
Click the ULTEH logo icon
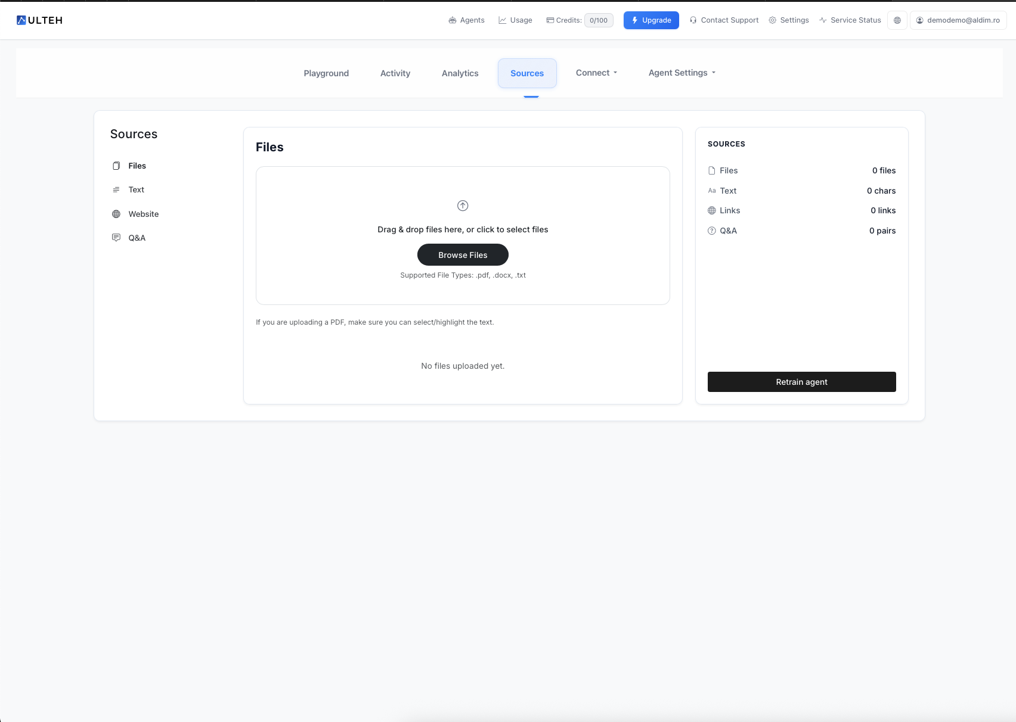[x=21, y=20]
